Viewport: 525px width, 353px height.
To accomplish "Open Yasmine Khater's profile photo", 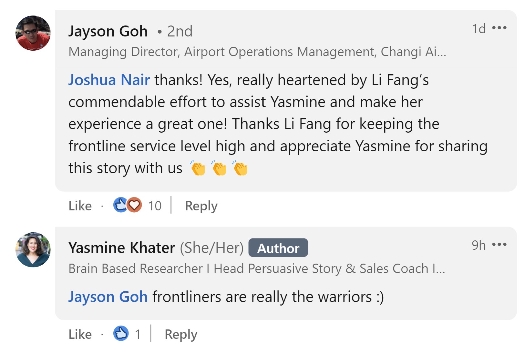I will pyautogui.click(x=33, y=249).
